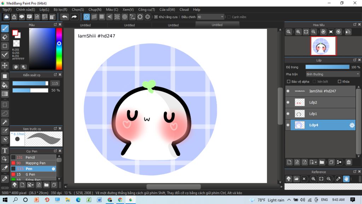This screenshot has width=362, height=204.
Task: Open the cloud save icon
Action: (x=6, y=17)
